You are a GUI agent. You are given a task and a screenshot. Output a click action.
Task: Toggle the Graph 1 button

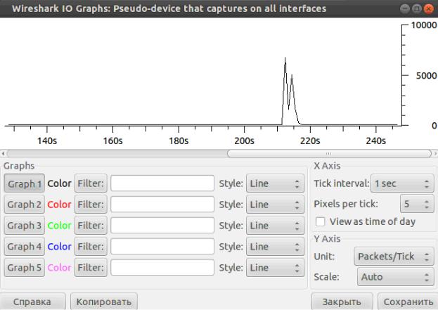[x=25, y=183]
